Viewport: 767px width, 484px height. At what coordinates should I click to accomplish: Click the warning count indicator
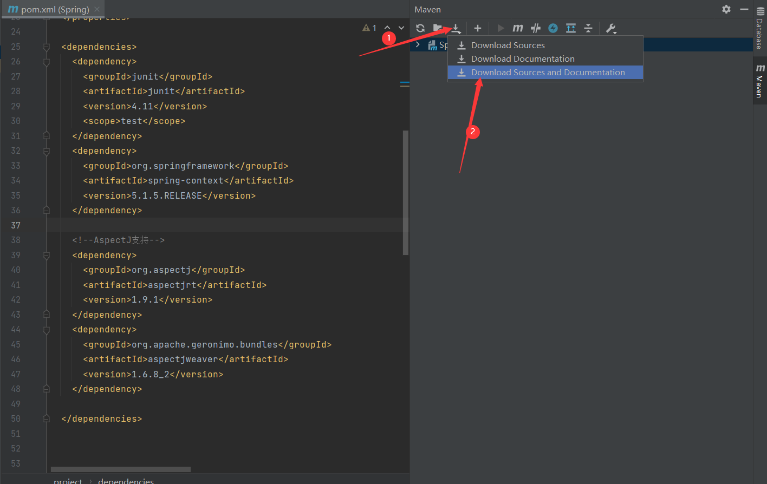369,28
